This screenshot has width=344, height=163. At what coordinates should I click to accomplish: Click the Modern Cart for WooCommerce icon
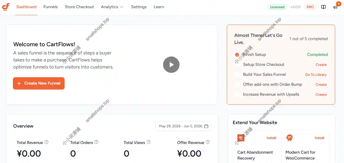point(289,138)
